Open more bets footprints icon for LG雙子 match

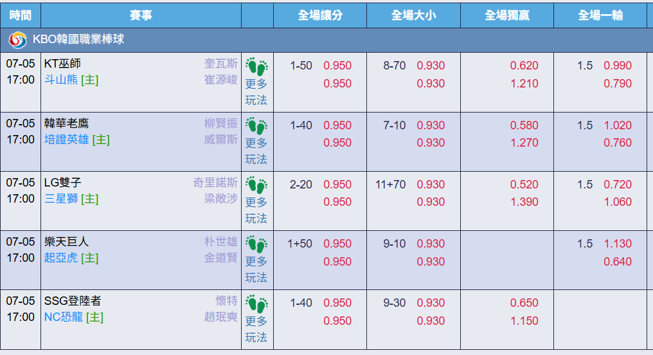(x=256, y=185)
